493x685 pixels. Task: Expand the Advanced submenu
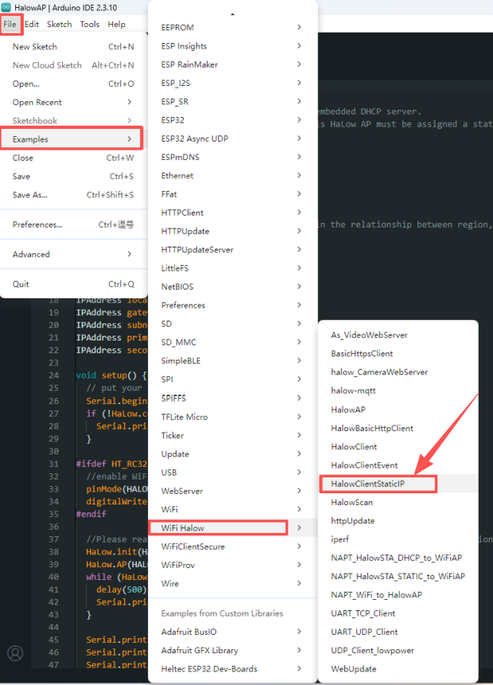[73, 255]
